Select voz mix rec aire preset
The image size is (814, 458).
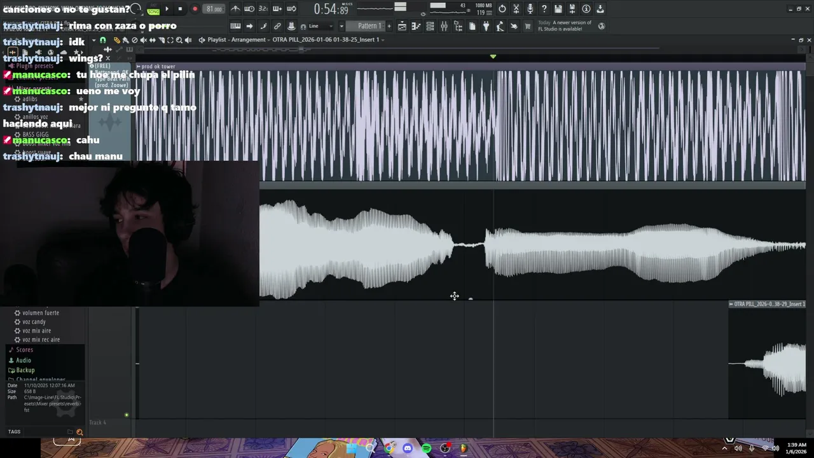coord(41,339)
